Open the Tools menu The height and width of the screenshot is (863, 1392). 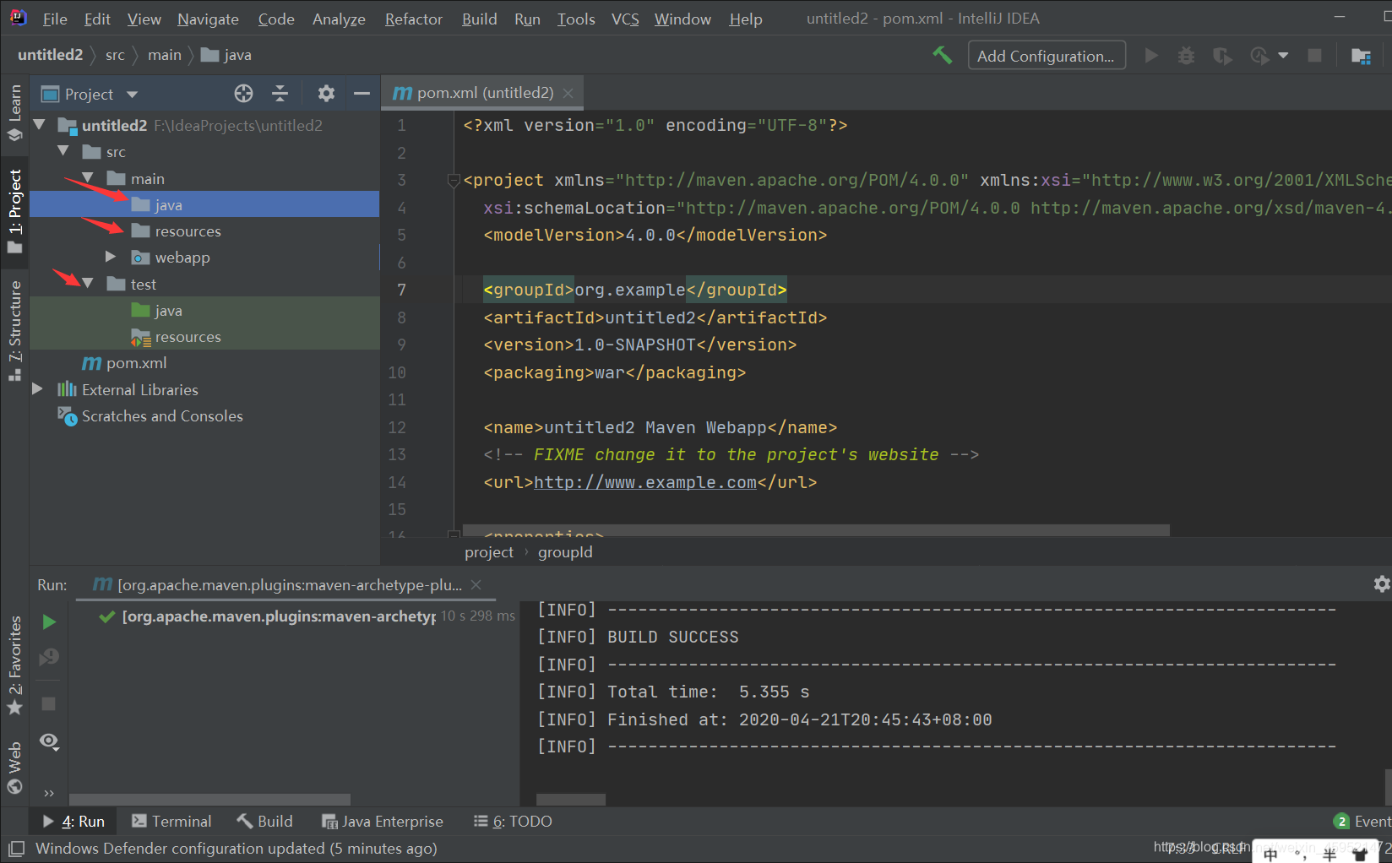[x=576, y=19]
